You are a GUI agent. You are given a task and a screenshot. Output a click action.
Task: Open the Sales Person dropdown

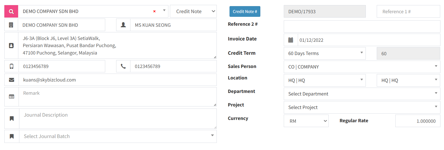point(362,67)
